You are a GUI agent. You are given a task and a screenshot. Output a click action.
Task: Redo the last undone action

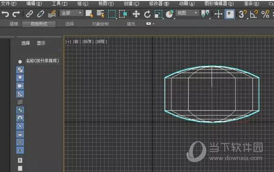[x=16, y=14]
